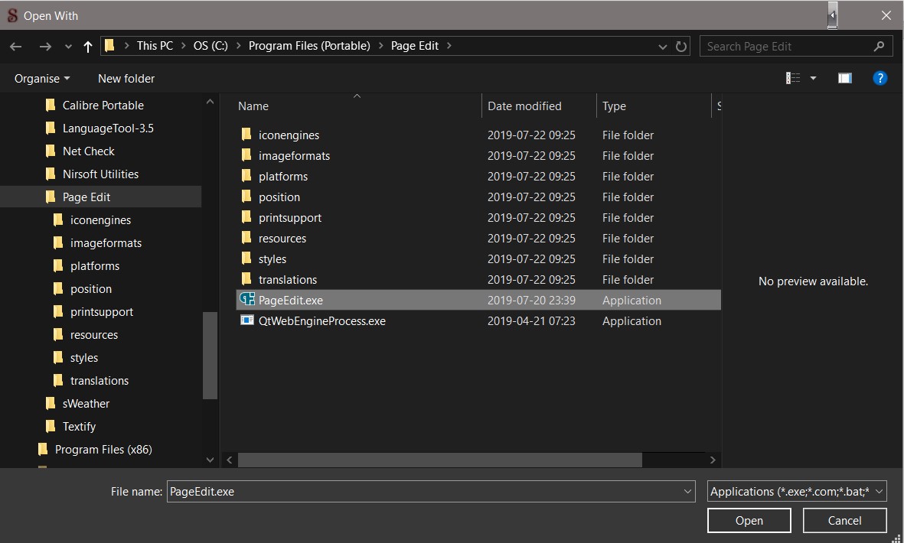Select LanguageTool-3.5 folder in the tree

point(108,128)
